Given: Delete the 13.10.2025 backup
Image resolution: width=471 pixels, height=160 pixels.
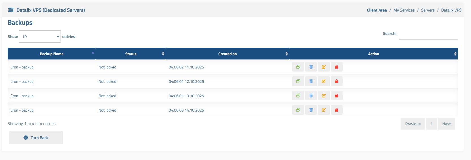Looking at the screenshot, I should (x=311, y=96).
